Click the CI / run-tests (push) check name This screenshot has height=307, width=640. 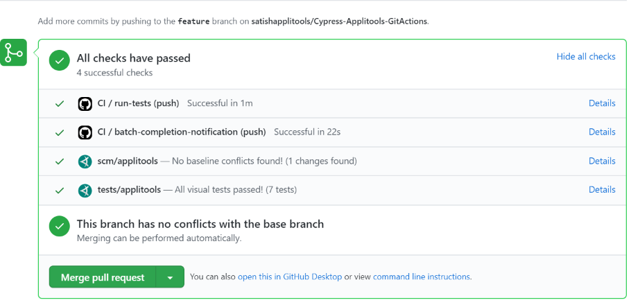(138, 103)
